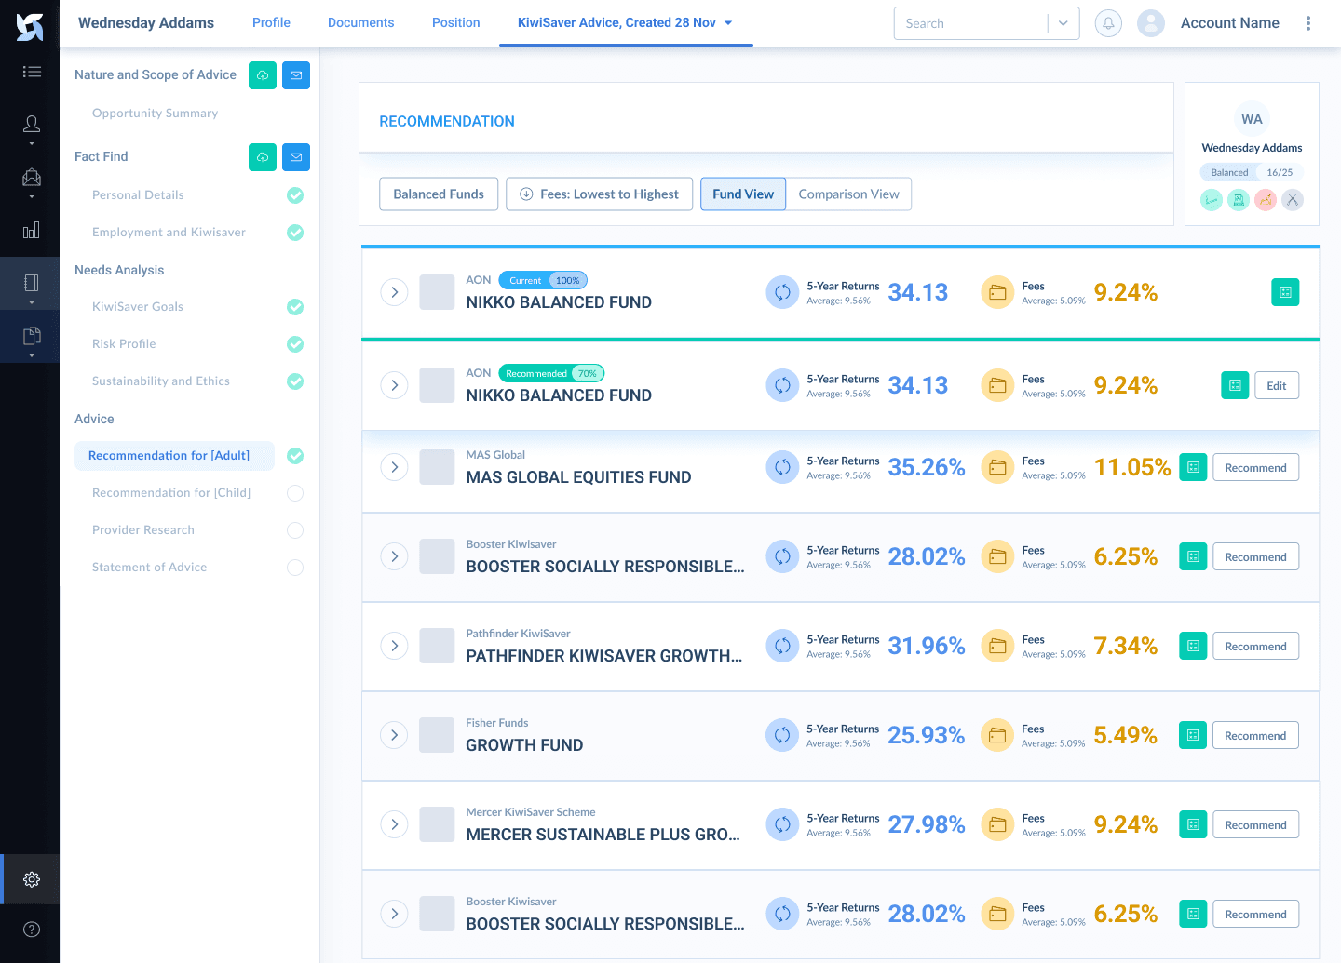The height and width of the screenshot is (963, 1341).
Task: Open the three-dot more options menu
Action: [1308, 23]
